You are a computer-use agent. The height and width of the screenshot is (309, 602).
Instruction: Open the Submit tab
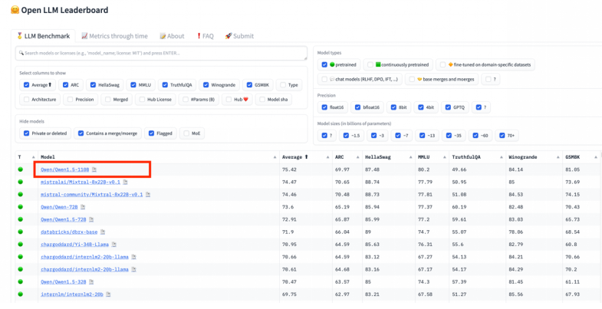click(x=239, y=36)
